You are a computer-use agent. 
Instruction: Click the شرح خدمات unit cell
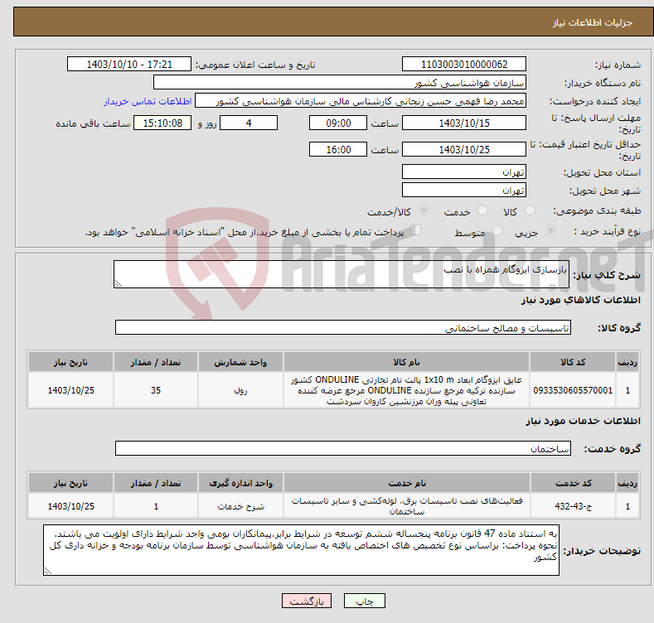point(240,506)
